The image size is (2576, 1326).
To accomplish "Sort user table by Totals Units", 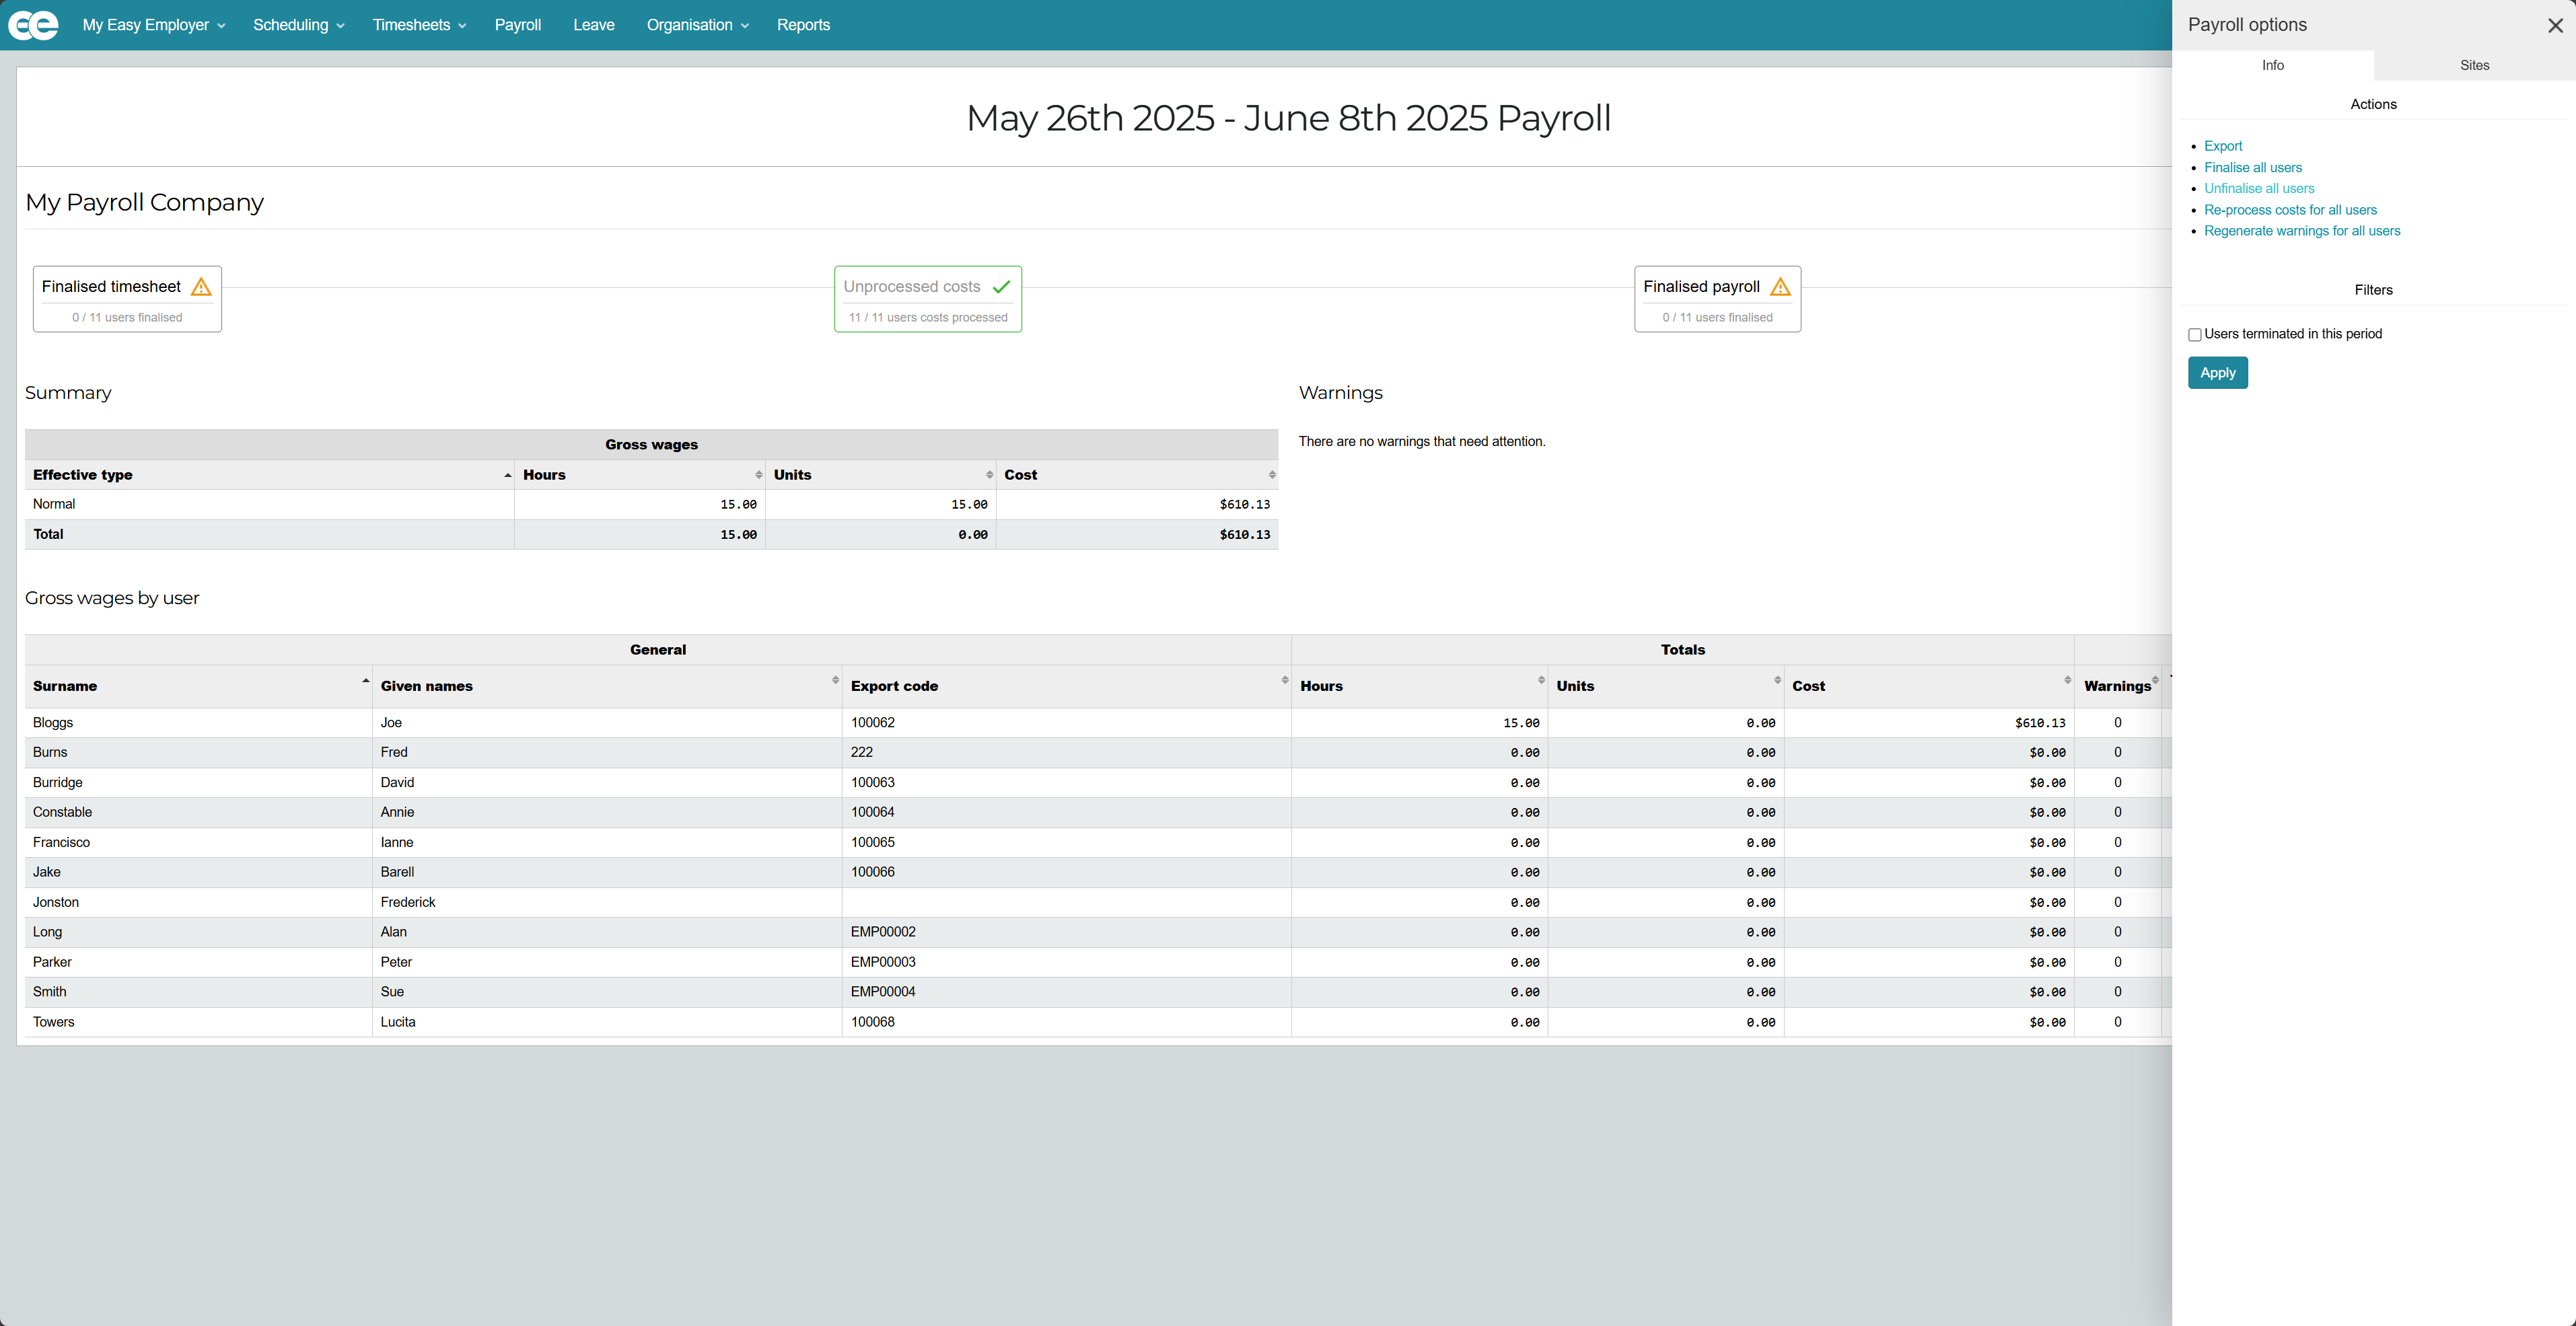I will 1777,681.
